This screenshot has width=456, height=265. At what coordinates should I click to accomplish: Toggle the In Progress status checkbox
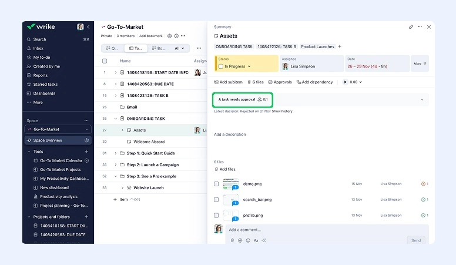221,66
